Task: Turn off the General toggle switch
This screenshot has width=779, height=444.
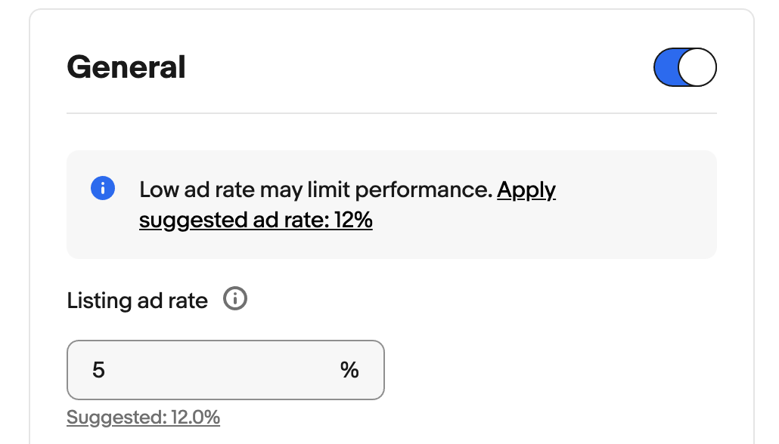Action: (684, 67)
